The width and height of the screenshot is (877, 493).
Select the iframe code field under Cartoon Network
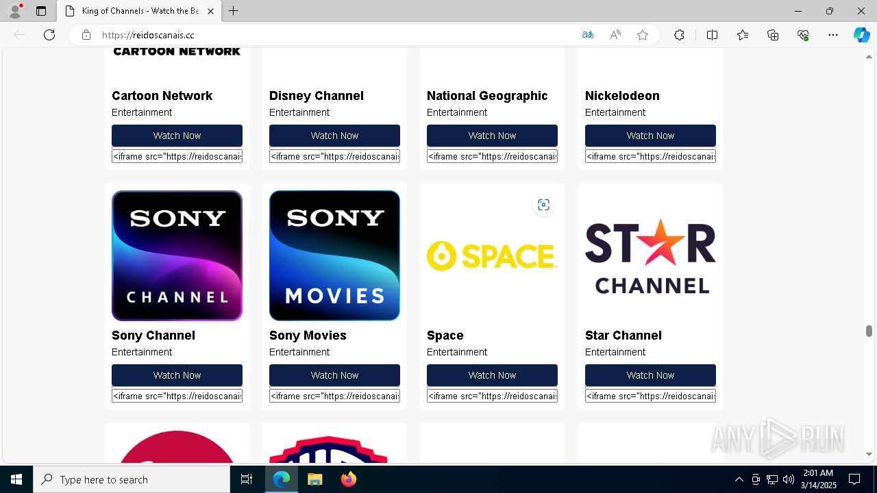[x=177, y=156]
